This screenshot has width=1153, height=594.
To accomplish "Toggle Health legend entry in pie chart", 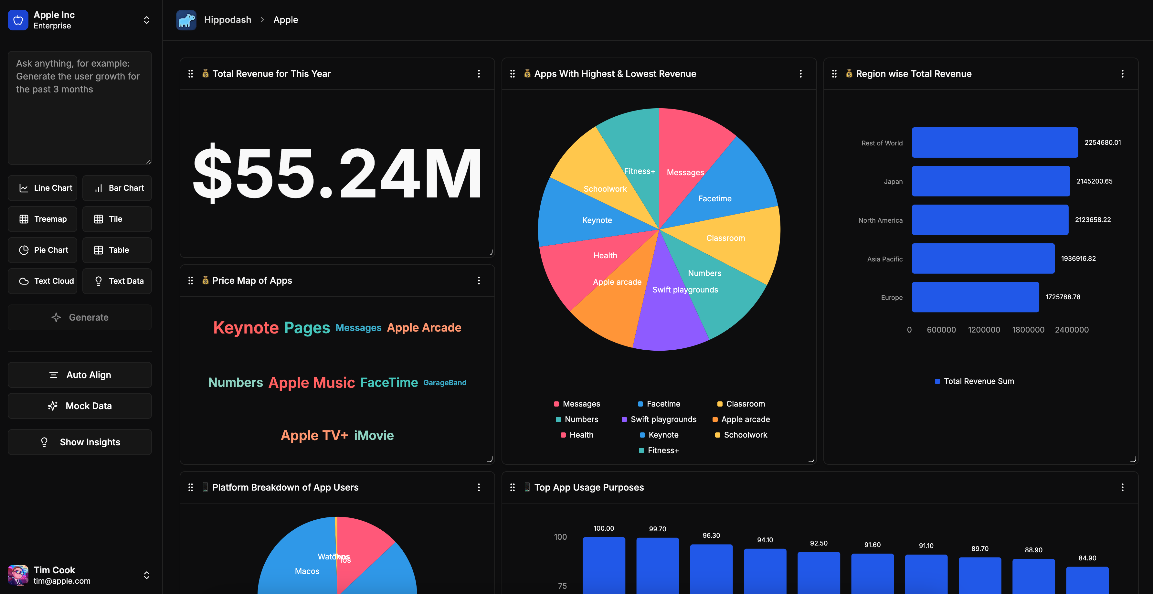I will [x=577, y=435].
